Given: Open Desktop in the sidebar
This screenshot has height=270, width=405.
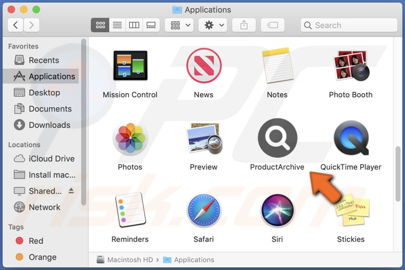Looking at the screenshot, I should click(x=41, y=93).
